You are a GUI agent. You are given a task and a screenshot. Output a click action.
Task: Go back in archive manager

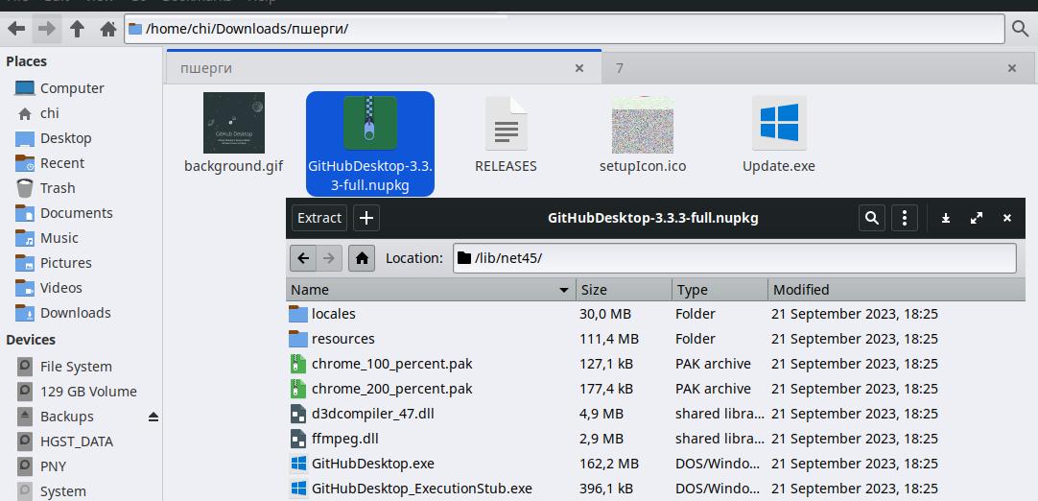303,258
